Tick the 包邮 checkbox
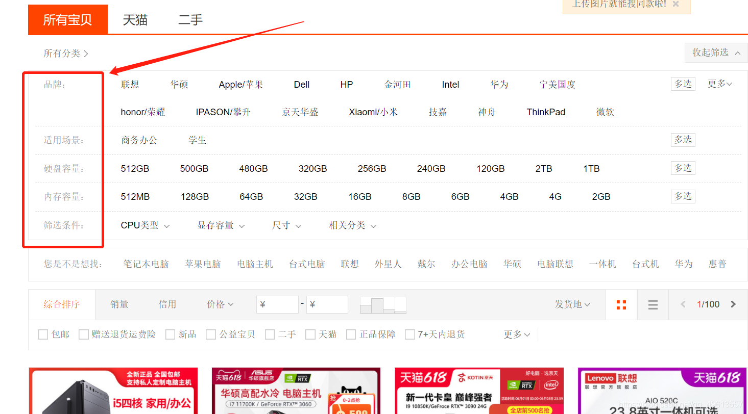The image size is (748, 414). (x=43, y=334)
